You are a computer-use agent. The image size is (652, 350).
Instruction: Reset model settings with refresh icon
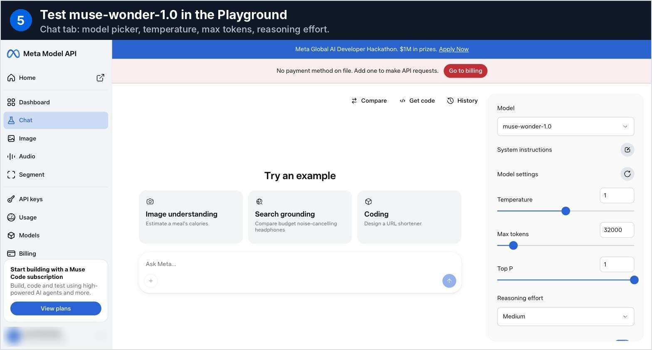pyautogui.click(x=627, y=174)
